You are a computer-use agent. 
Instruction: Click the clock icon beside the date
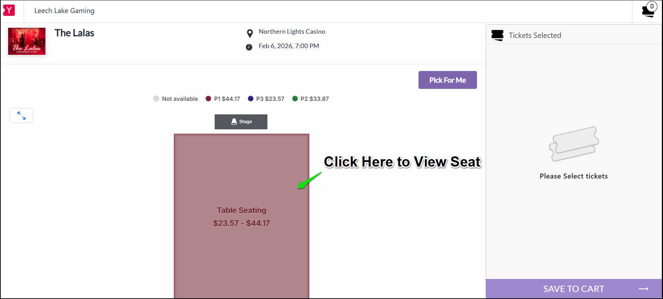[249, 47]
